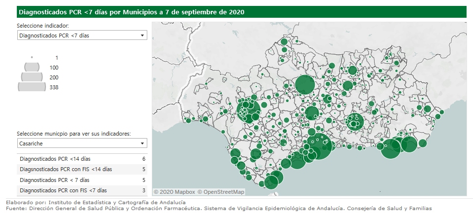Click the largest bubble on the central south coast
Viewport: 473px width, 216px height.
[x=319, y=147]
